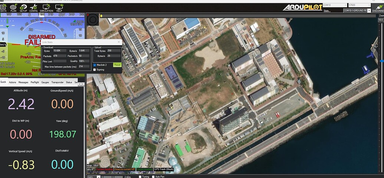Uncheck the Mavlink 2 checkbox
This screenshot has height=178, width=384.
(x=95, y=65)
